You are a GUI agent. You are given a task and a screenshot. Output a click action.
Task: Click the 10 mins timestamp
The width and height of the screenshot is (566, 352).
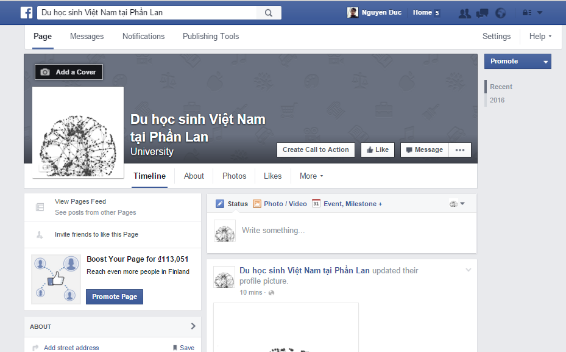(x=251, y=292)
